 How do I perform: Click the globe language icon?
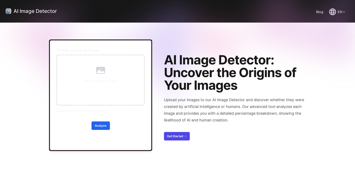click(332, 12)
